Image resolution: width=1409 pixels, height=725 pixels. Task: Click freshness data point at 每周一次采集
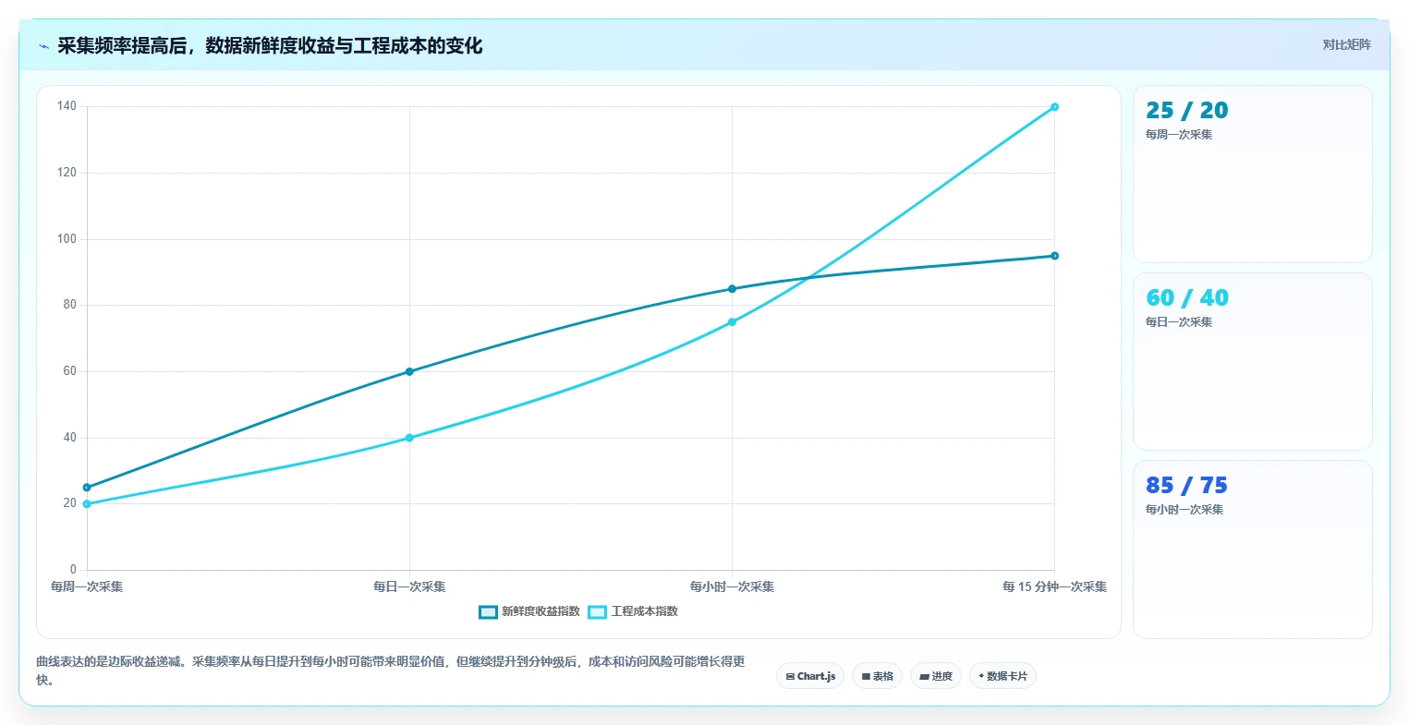point(87,488)
